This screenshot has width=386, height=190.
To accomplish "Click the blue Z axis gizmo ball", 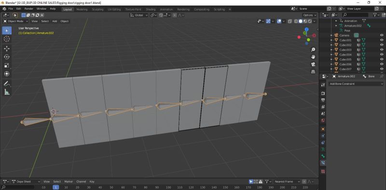I will pyautogui.click(x=306, y=29).
